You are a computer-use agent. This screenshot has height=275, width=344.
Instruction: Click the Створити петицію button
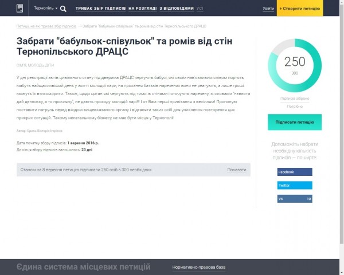[x=300, y=8]
